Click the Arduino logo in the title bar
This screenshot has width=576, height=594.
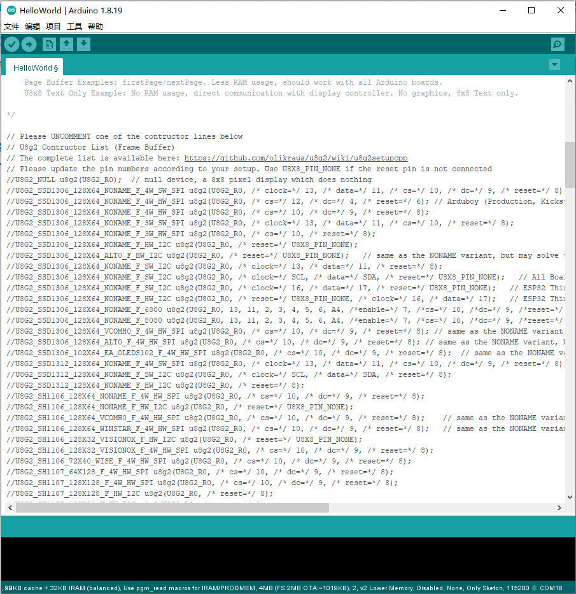(11, 10)
